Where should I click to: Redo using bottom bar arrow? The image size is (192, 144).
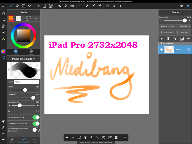(x=73, y=138)
